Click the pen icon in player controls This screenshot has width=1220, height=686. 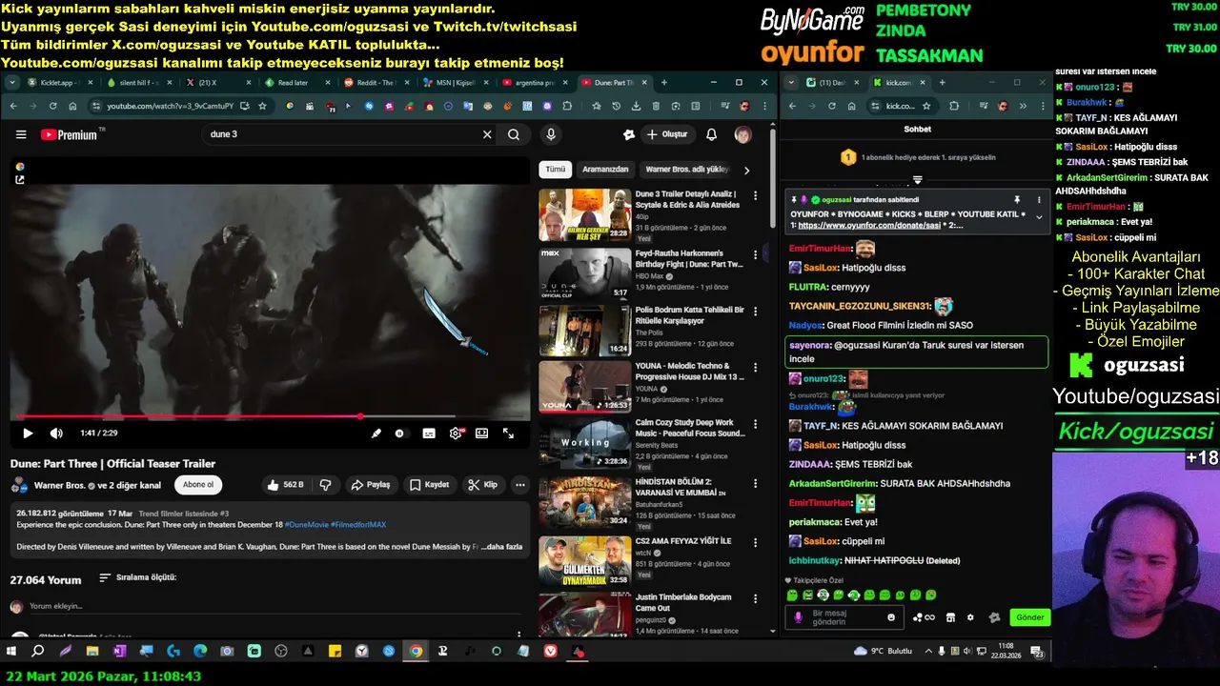click(x=376, y=434)
